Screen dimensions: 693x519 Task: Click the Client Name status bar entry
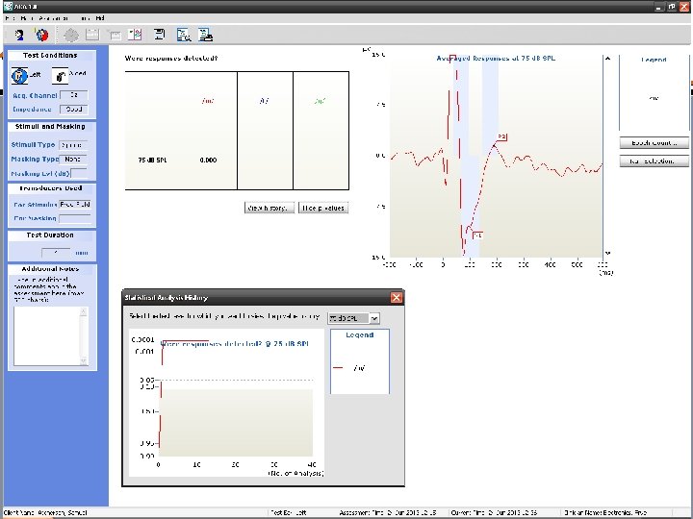45,513
